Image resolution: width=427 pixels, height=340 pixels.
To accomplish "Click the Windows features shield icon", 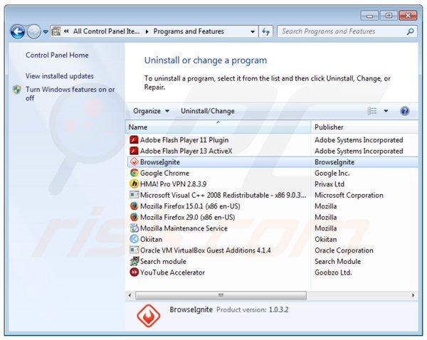I will [x=17, y=90].
